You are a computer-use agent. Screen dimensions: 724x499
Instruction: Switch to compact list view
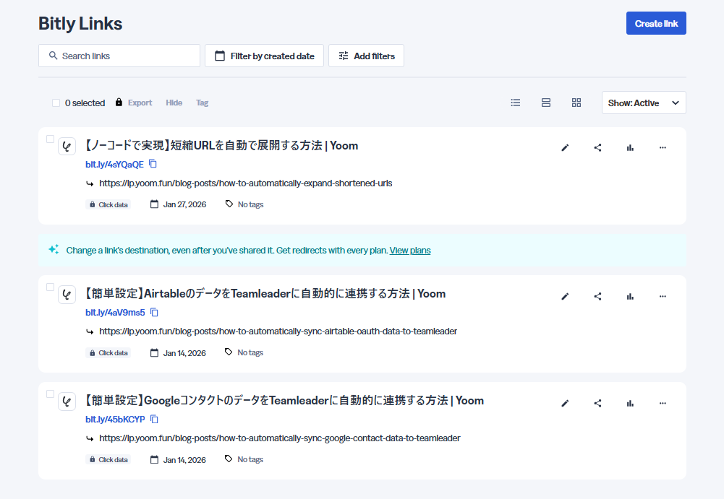[x=515, y=103]
